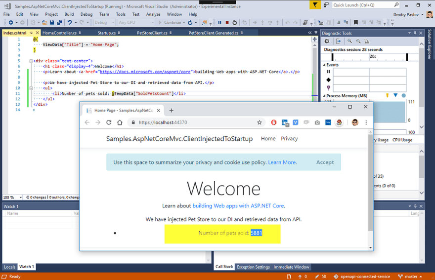Click the Quick Launch search box
The height and width of the screenshot is (280, 435).
click(x=365, y=5)
